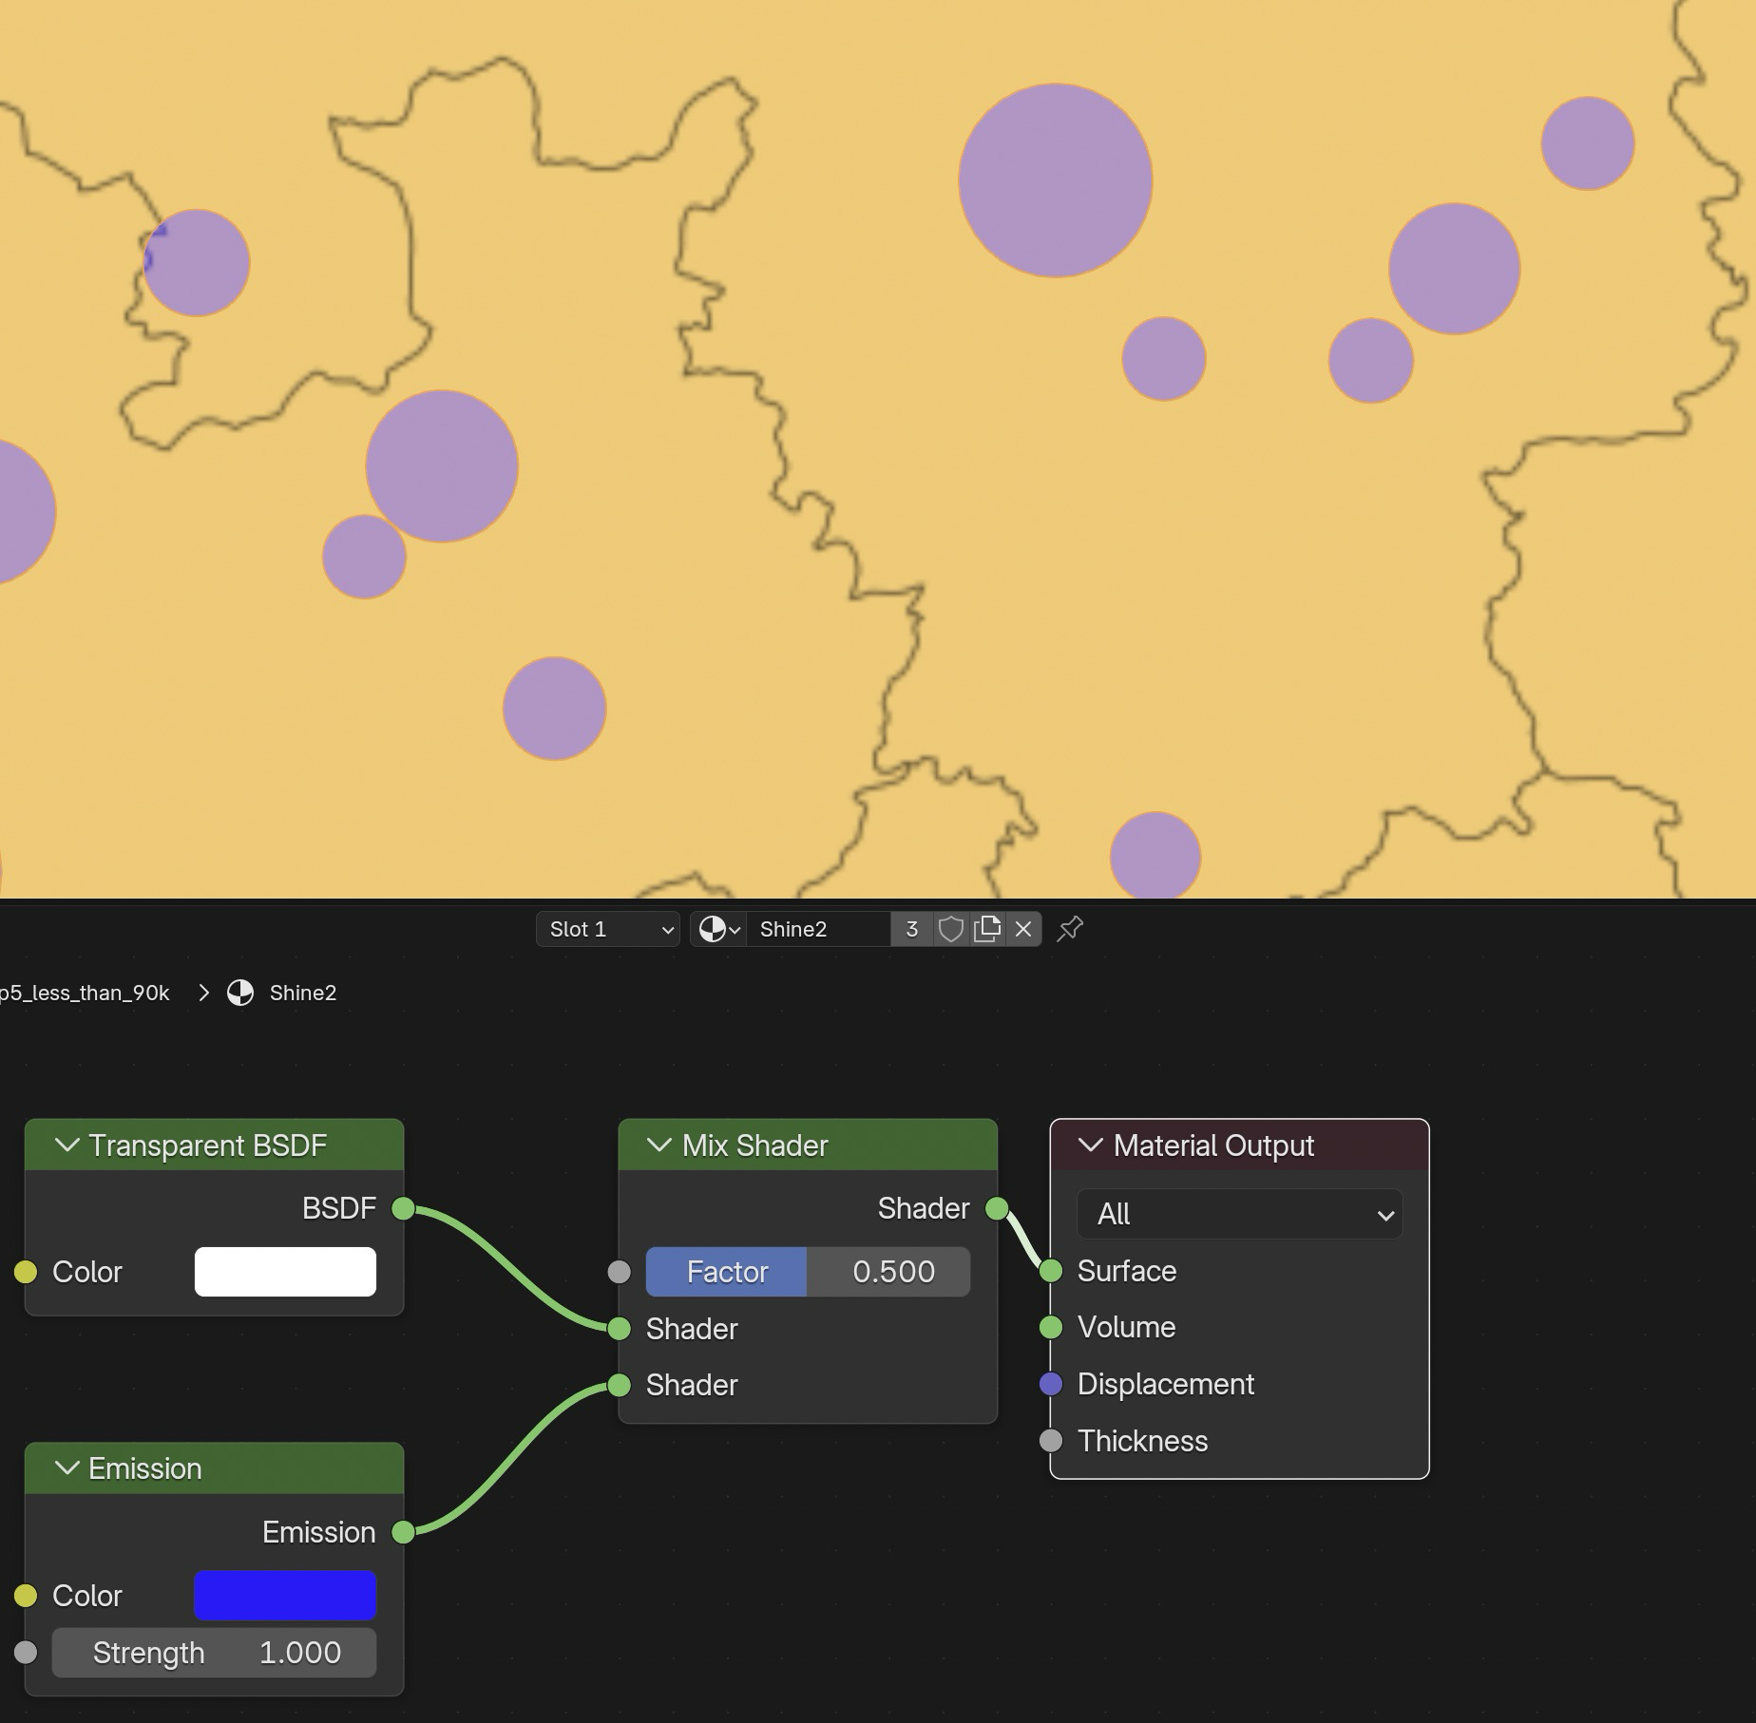Open the 'All' target dropdown on Material Output
1756x1723 pixels.
(x=1238, y=1214)
